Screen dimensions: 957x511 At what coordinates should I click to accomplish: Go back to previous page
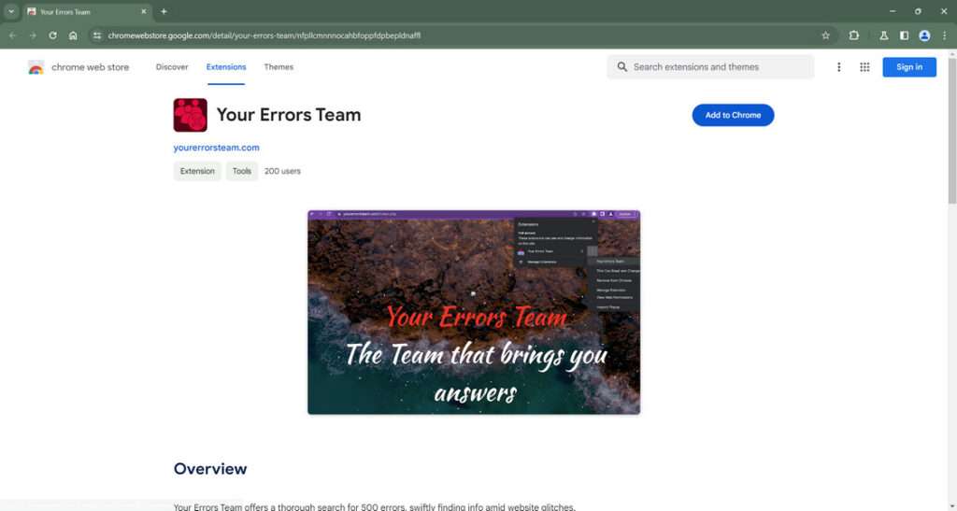[13, 35]
